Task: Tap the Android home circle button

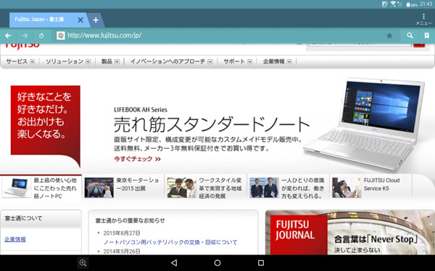Action: click(217, 263)
